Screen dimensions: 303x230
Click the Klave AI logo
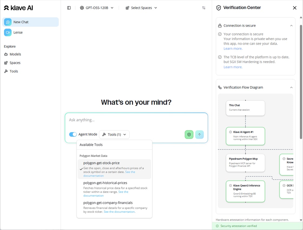[18, 8]
